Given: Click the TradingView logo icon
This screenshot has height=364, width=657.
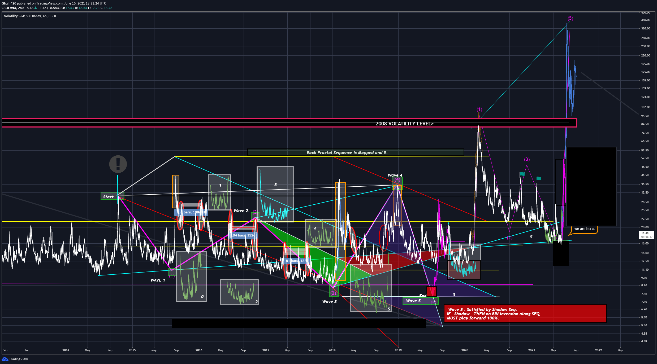Looking at the screenshot, I should [5, 359].
